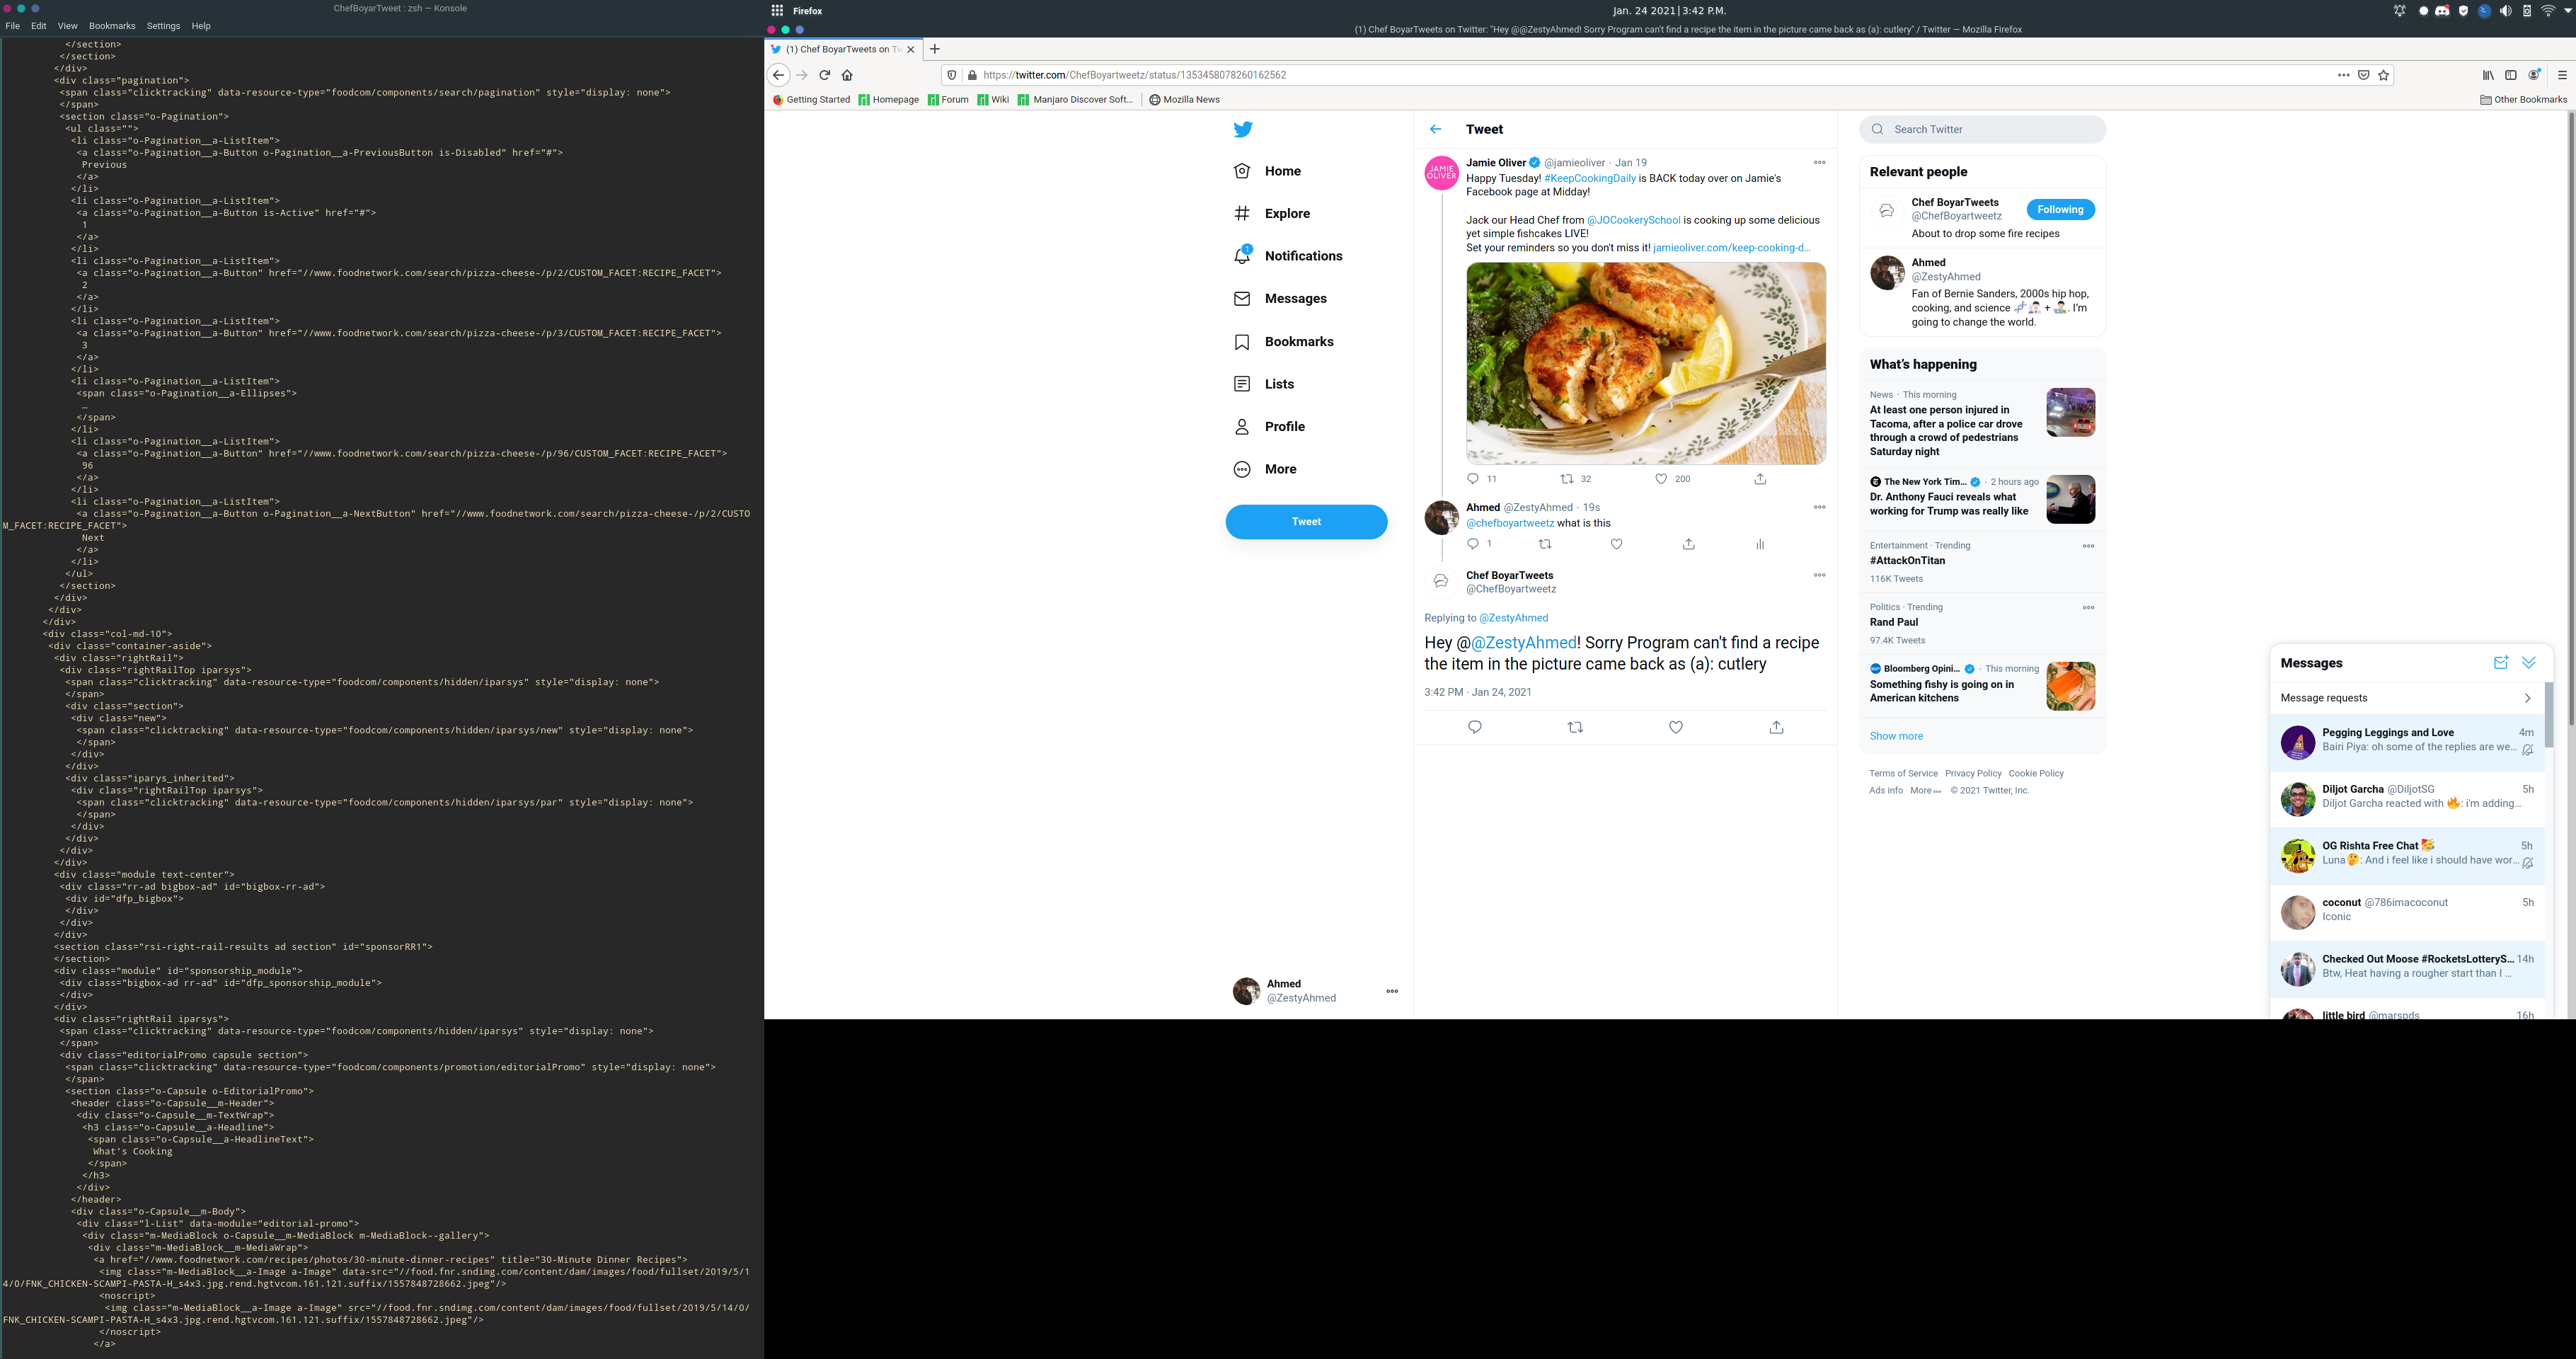Open the Settings menu in Konsole
Viewport: 2576px width, 1359px height.
(x=163, y=26)
